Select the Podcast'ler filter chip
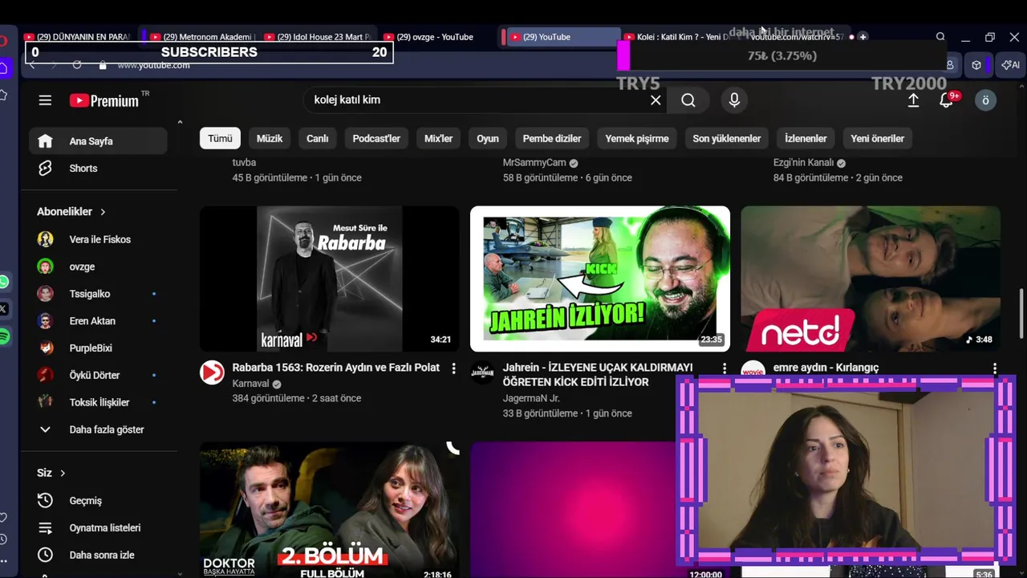 [x=376, y=139]
